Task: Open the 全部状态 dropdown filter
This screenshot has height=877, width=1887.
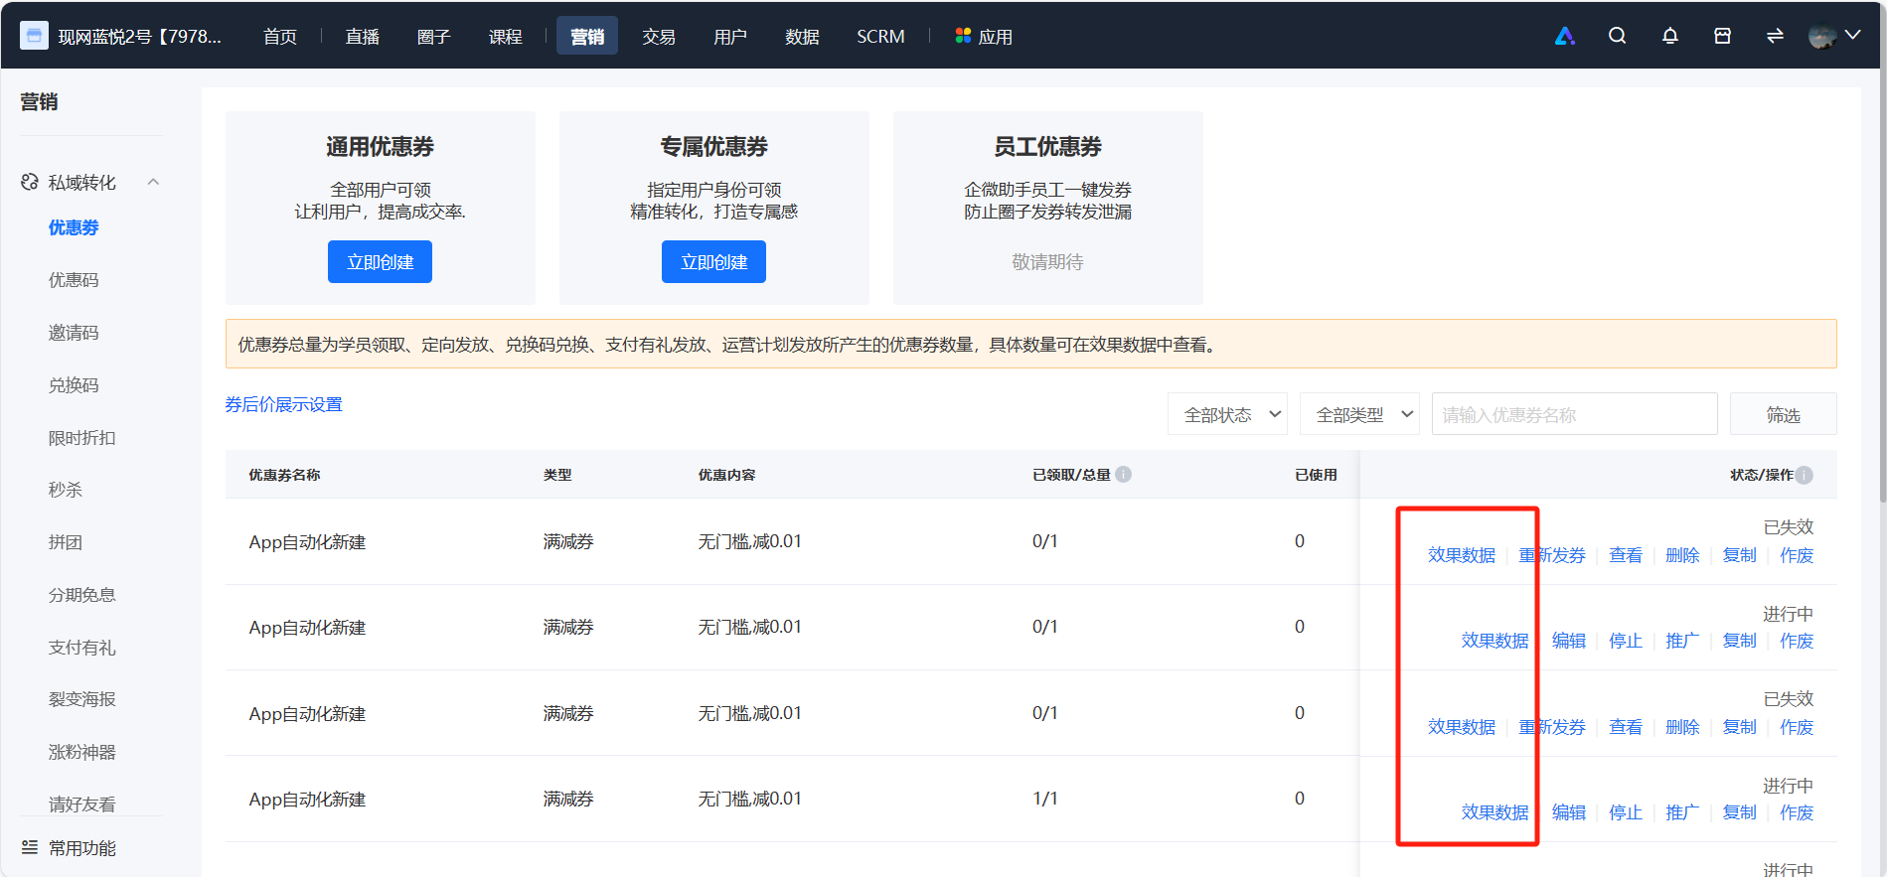Action: click(x=1227, y=414)
